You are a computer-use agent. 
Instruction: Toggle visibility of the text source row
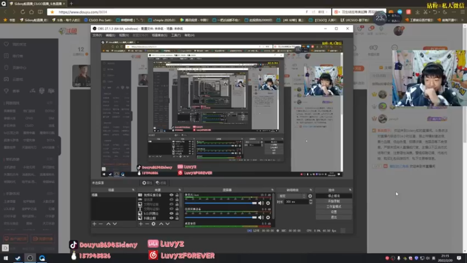click(x=172, y=209)
